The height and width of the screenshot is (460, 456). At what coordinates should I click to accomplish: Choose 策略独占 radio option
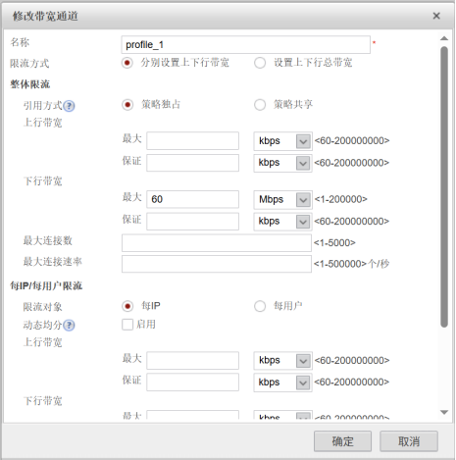[127, 105]
